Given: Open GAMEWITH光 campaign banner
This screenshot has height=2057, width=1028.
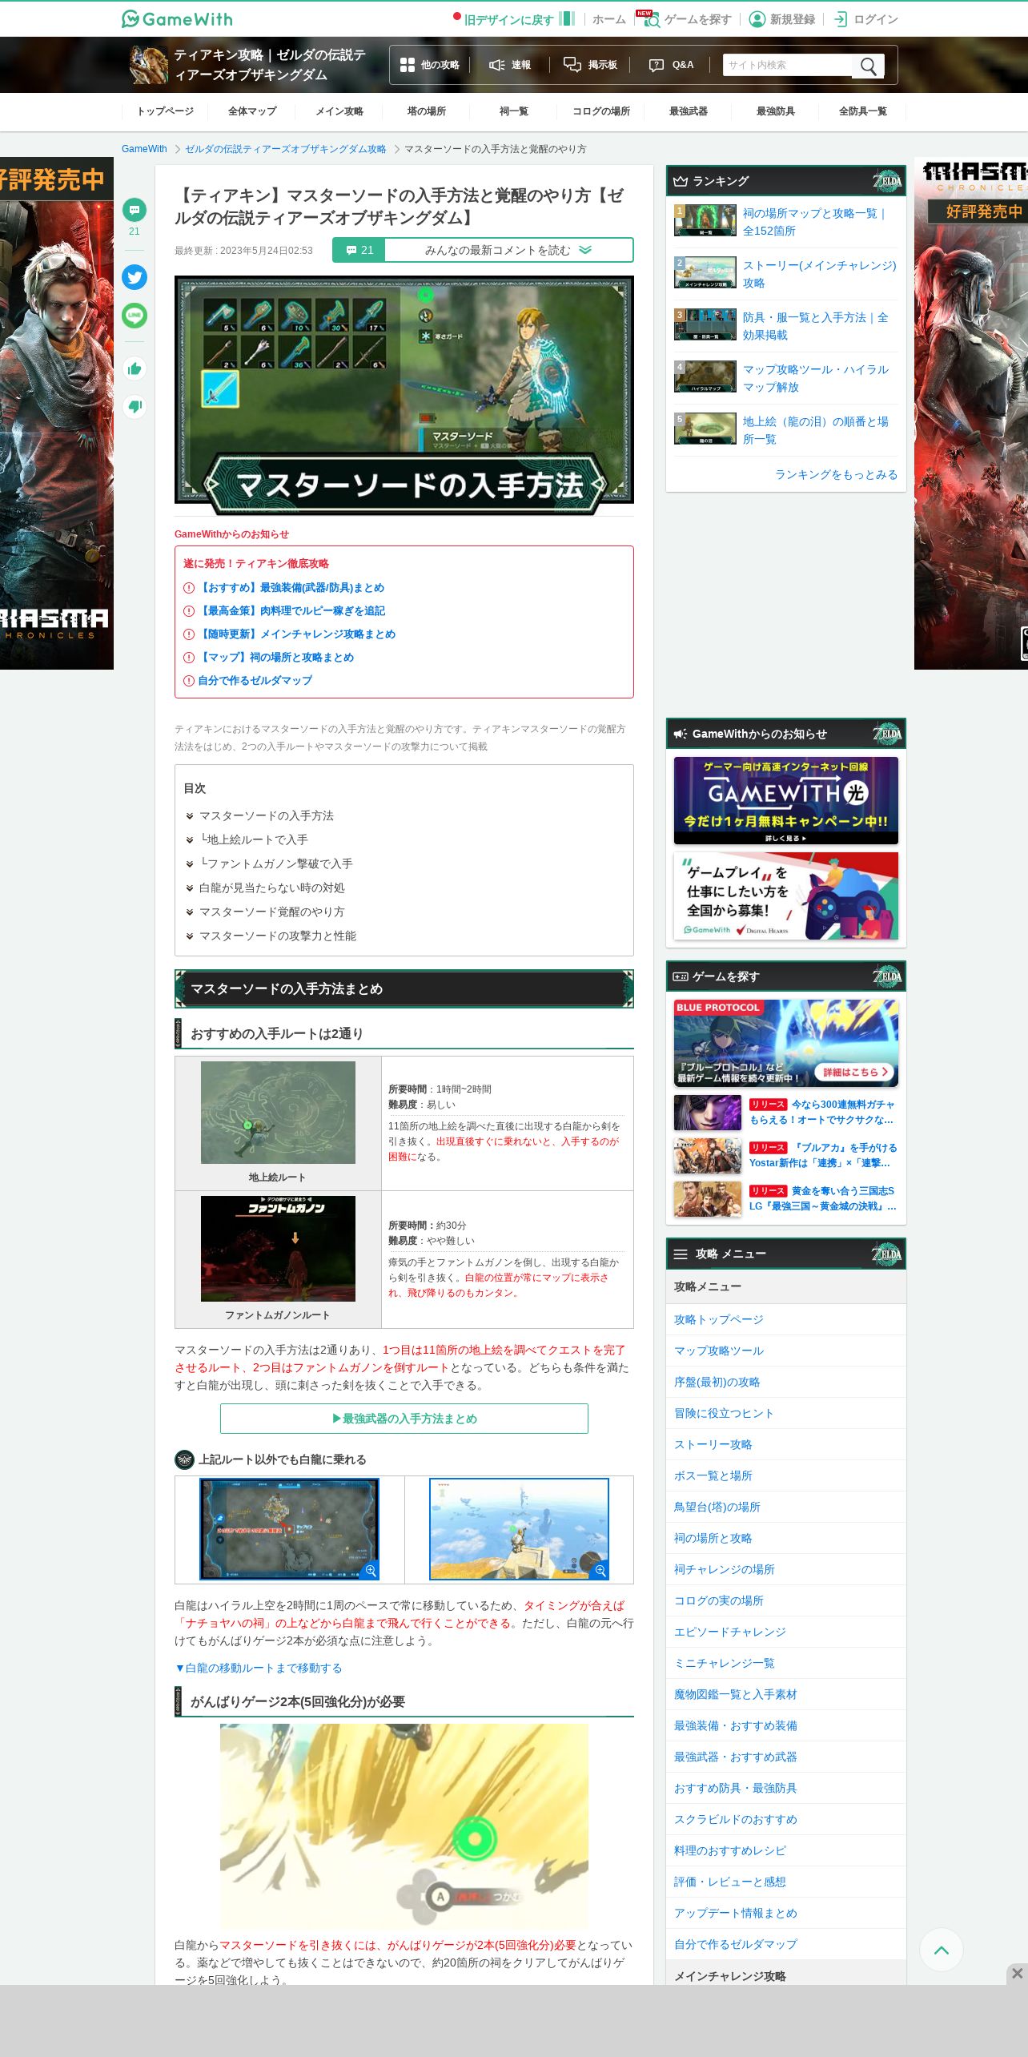Looking at the screenshot, I should [786, 800].
